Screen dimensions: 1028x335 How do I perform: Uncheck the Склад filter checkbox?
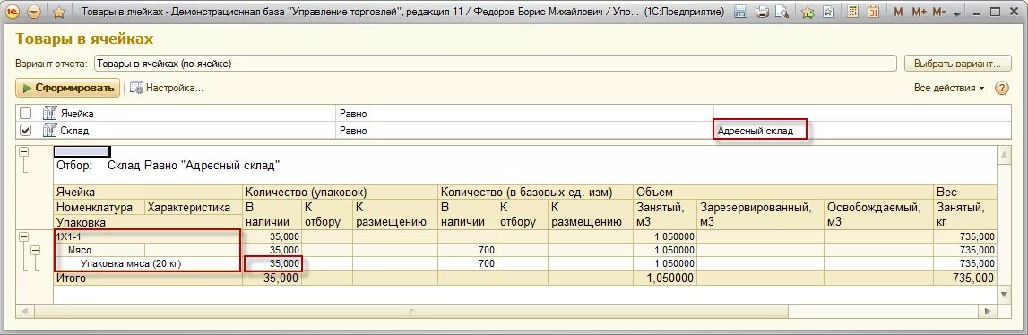pos(26,131)
